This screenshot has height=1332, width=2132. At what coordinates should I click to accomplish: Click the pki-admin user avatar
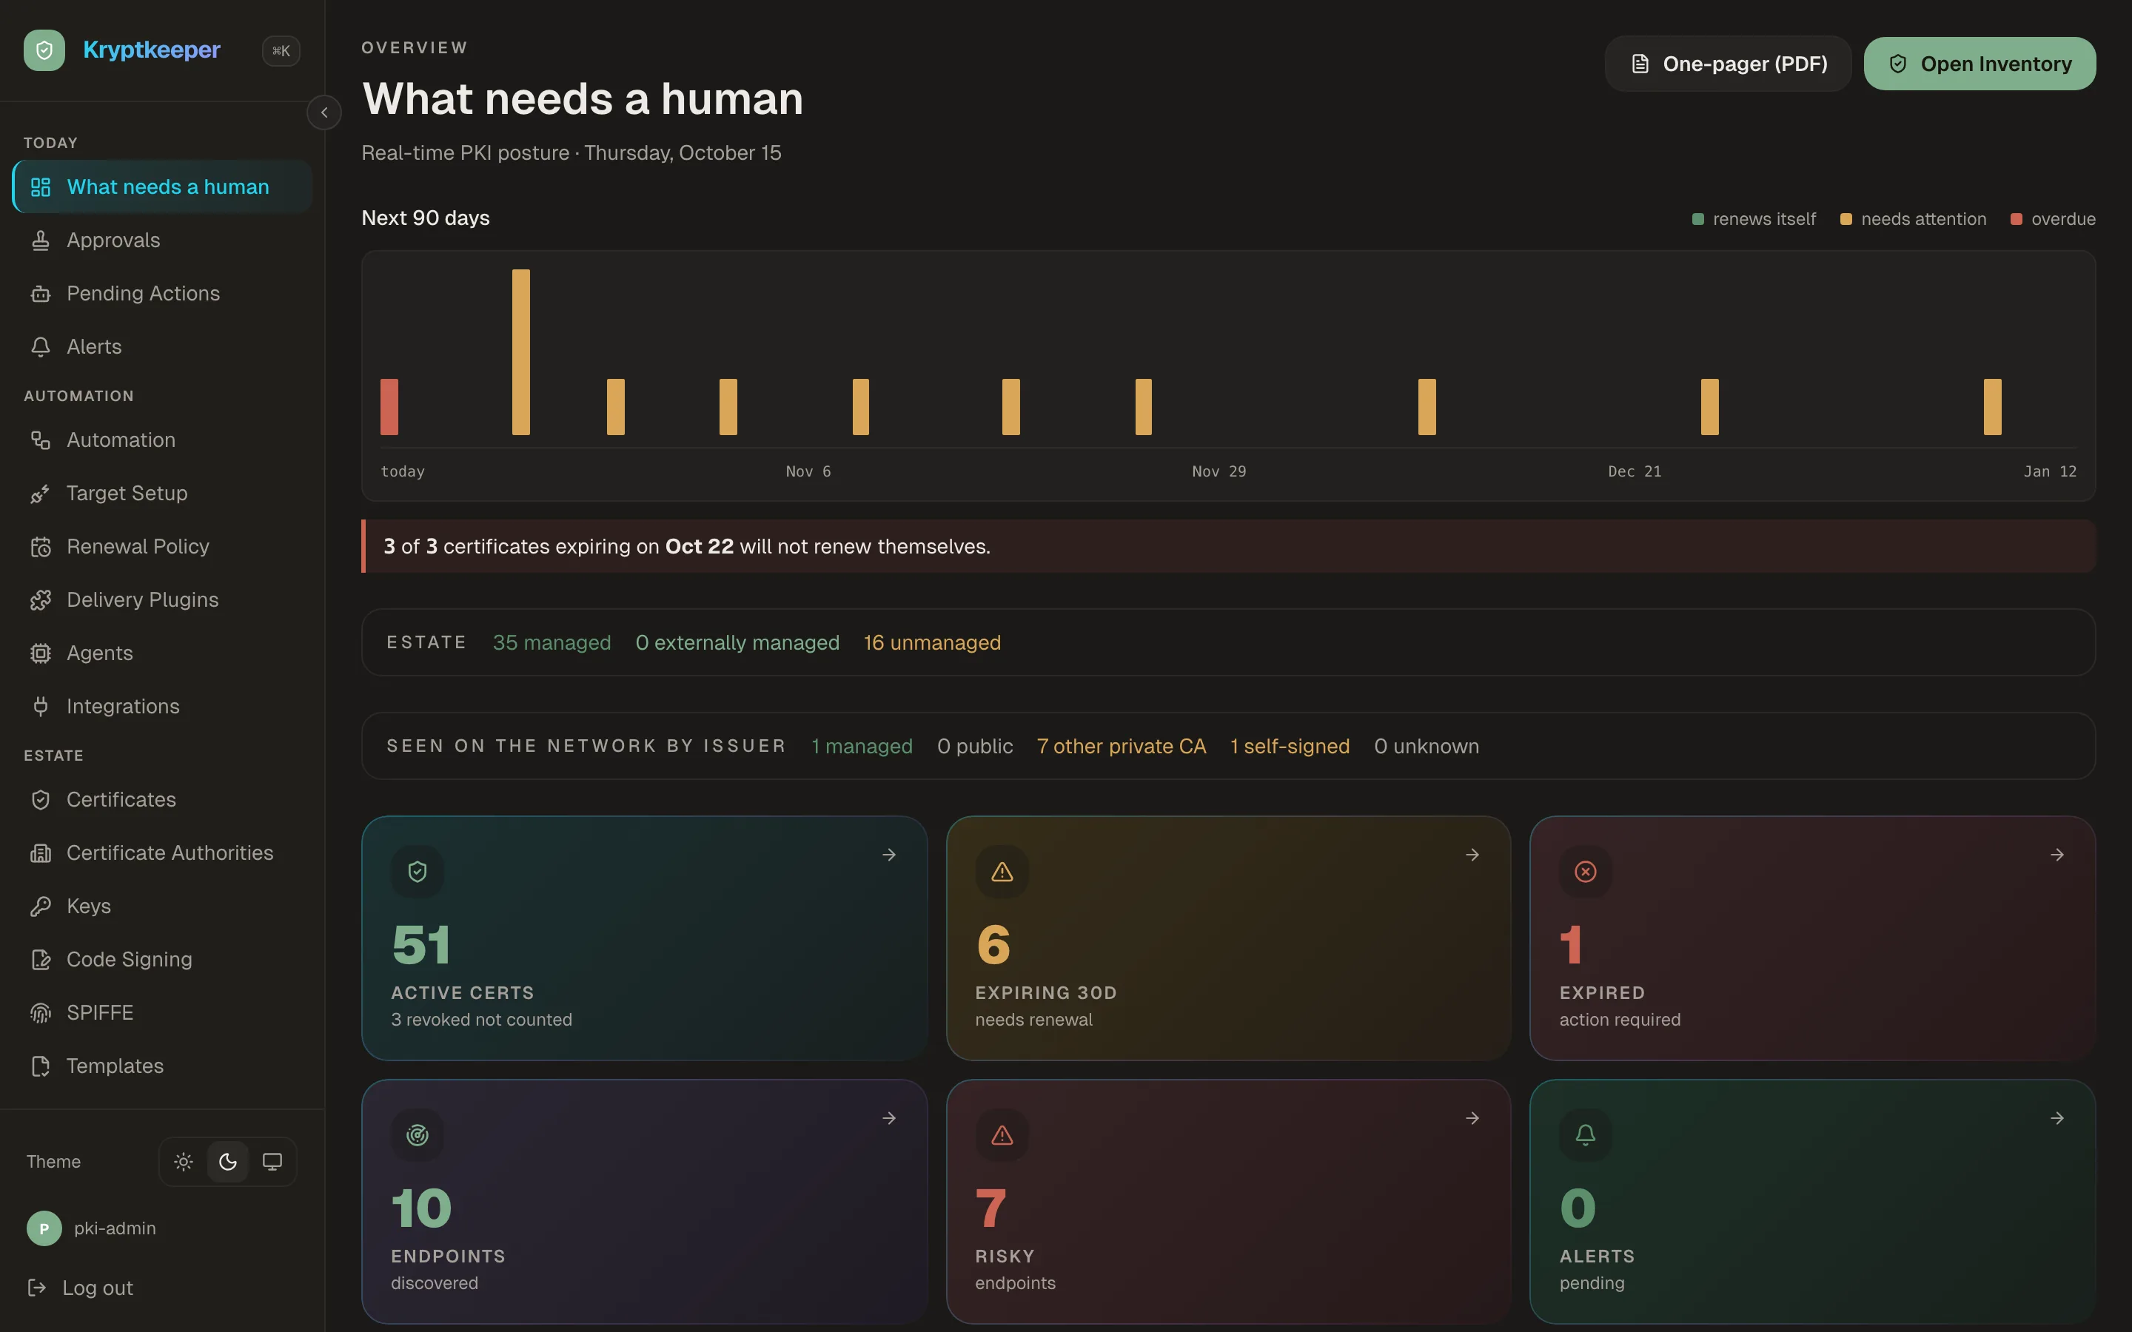click(44, 1228)
